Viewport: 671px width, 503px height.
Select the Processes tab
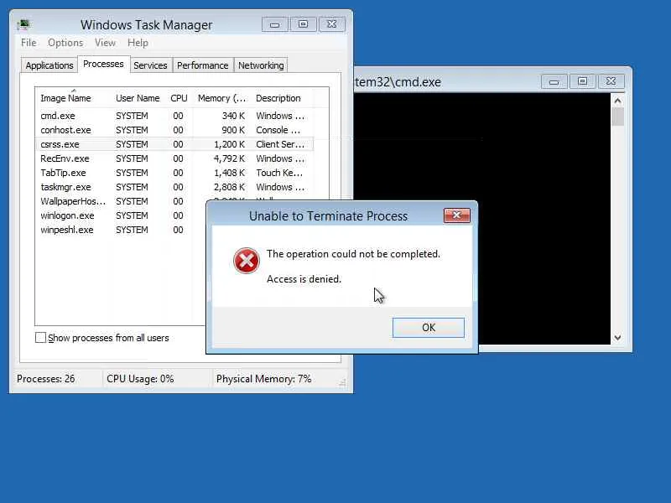[103, 65]
